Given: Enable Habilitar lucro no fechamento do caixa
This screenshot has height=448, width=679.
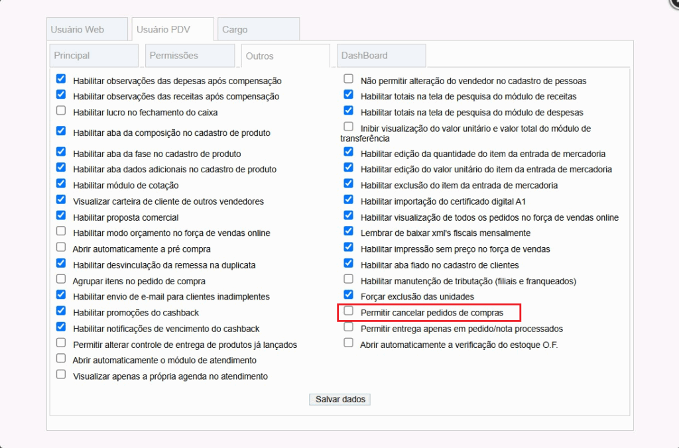Looking at the screenshot, I should coord(61,111).
